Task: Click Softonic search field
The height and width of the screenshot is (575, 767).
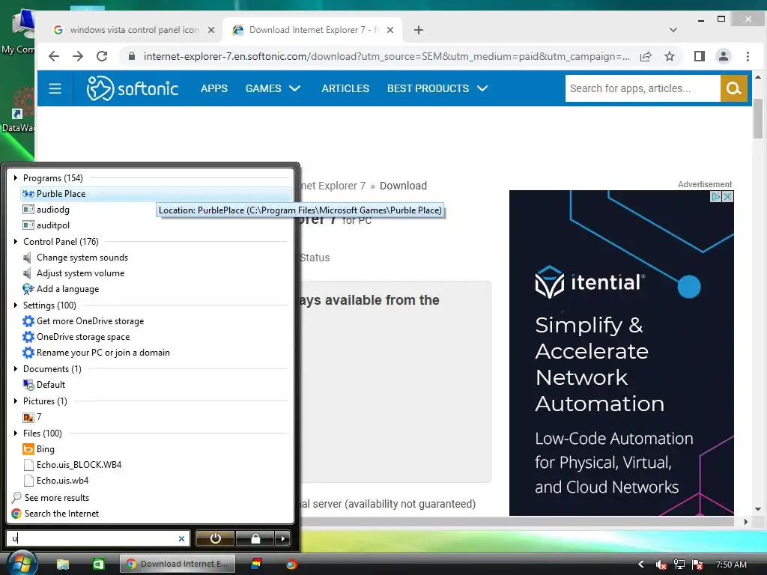Action: pyautogui.click(x=643, y=88)
